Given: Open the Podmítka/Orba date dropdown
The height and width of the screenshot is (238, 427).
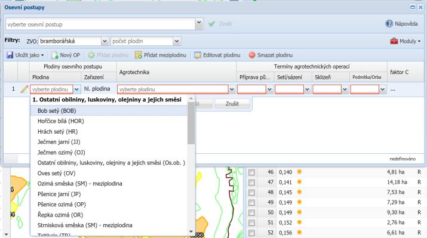Looking at the screenshot, I should [x=383, y=89].
